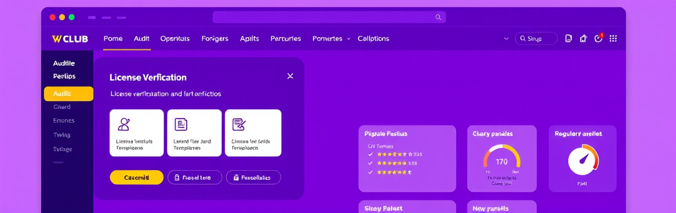The height and width of the screenshot is (213, 676).
Task: Toggle second checkmark in Pigiale Paslius card
Action: (370, 163)
